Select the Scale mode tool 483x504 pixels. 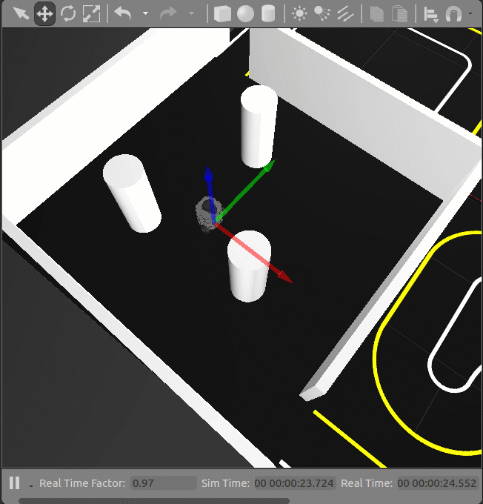click(x=91, y=13)
